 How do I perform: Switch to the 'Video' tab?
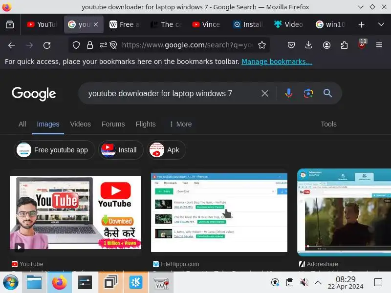point(289,24)
